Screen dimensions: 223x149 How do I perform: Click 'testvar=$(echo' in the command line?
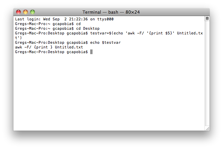[107, 33]
